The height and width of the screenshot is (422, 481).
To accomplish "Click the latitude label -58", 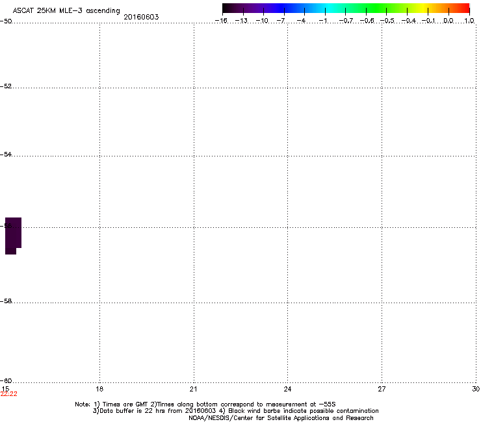I will (x=6, y=301).
